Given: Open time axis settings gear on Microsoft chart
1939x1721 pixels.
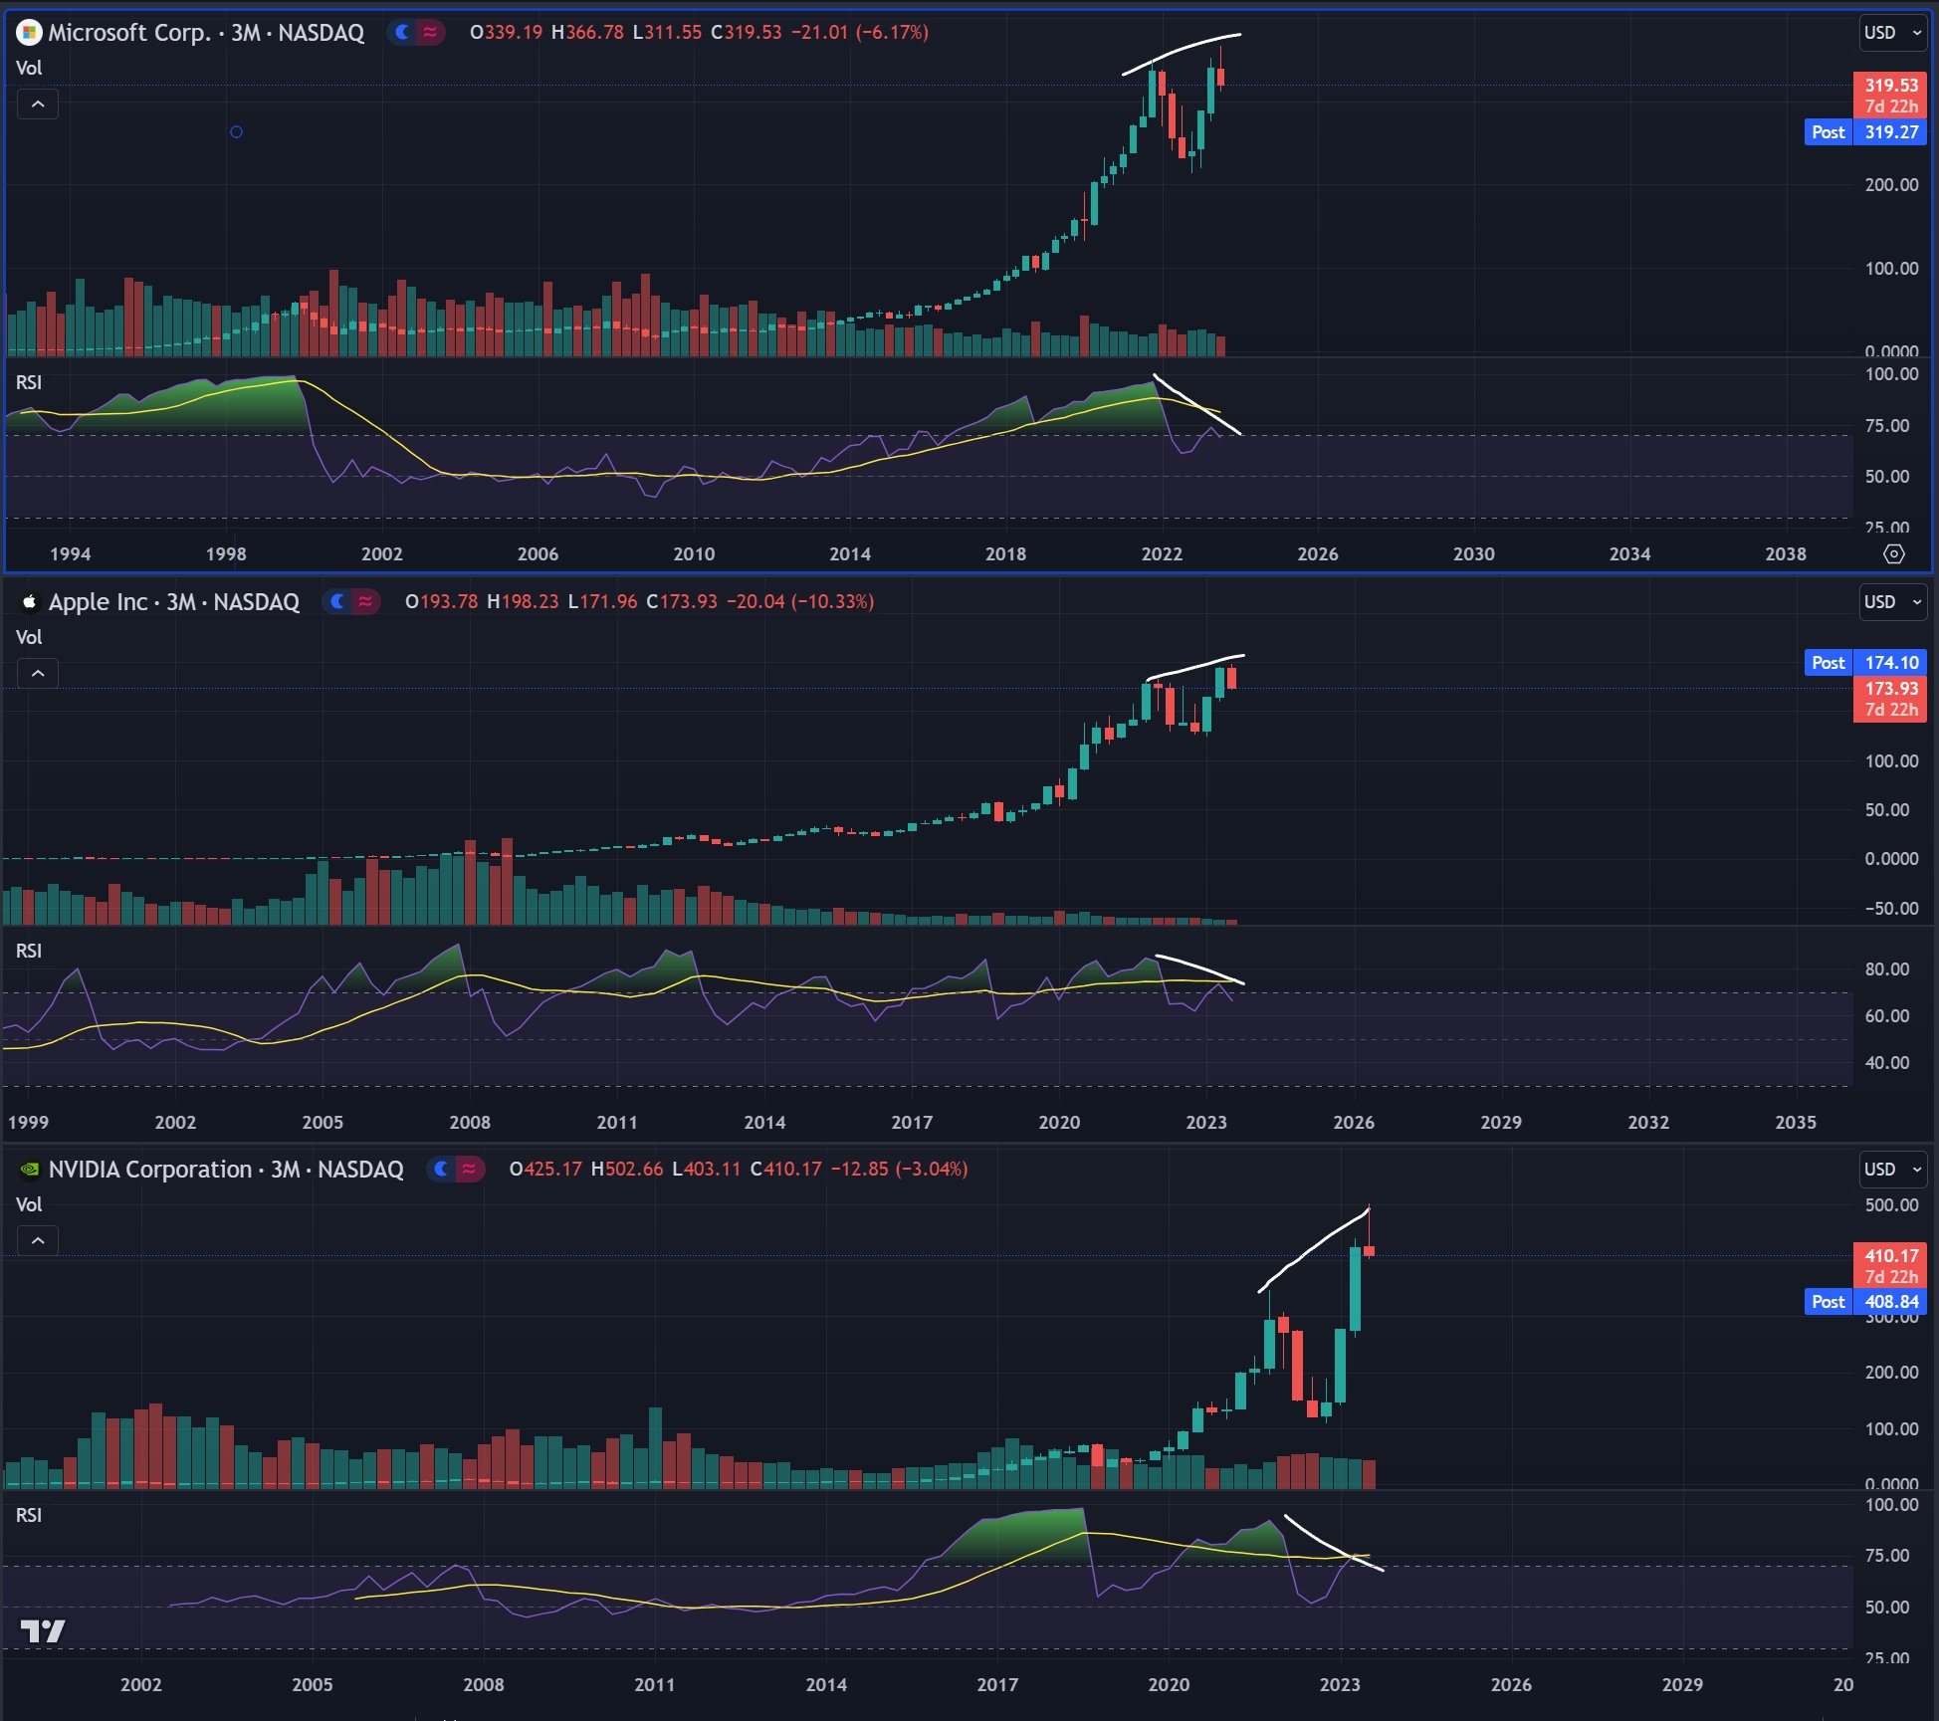Looking at the screenshot, I should click(1894, 553).
